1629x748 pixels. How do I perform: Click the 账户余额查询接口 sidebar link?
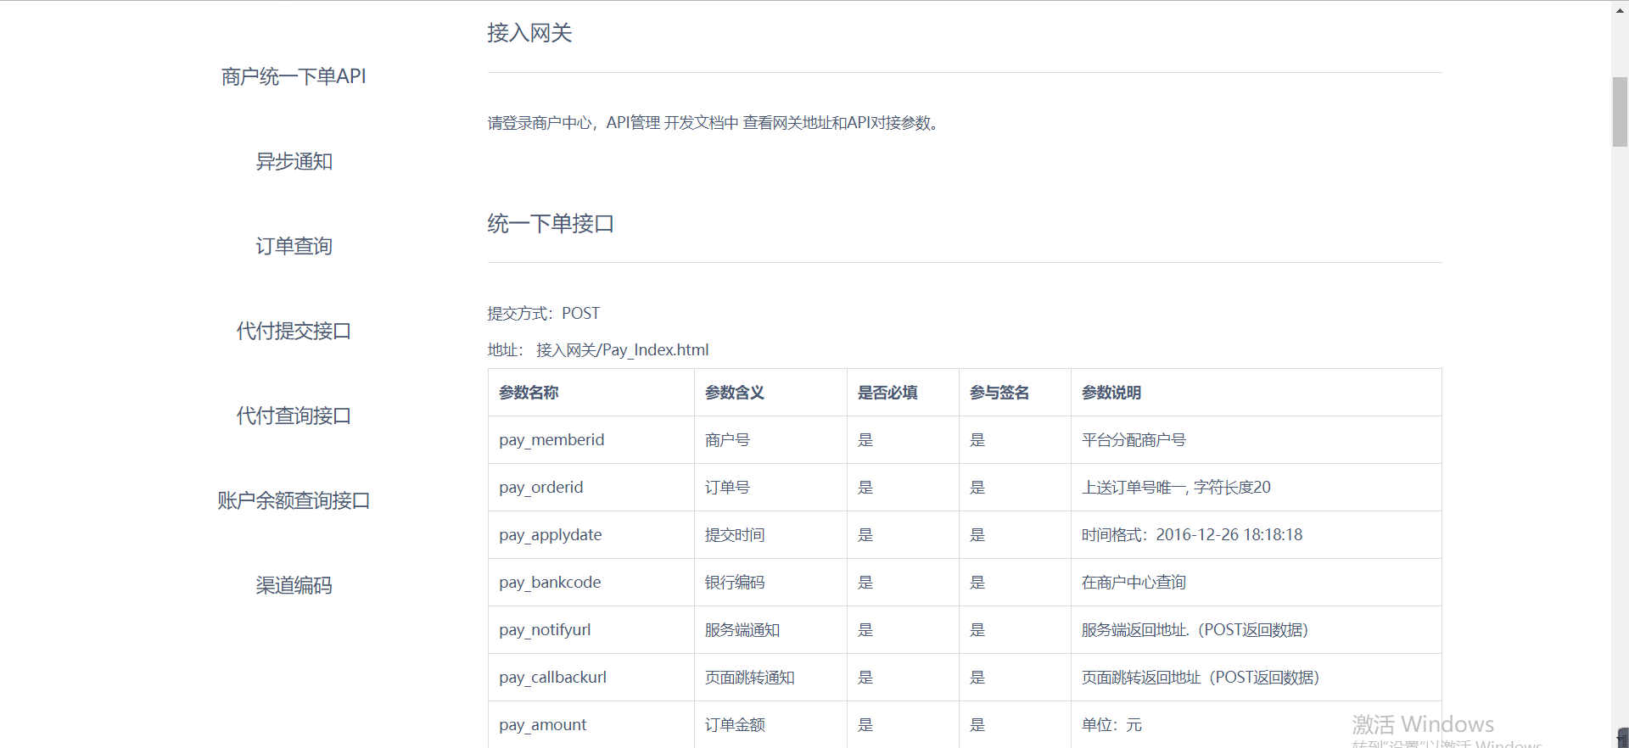(294, 500)
